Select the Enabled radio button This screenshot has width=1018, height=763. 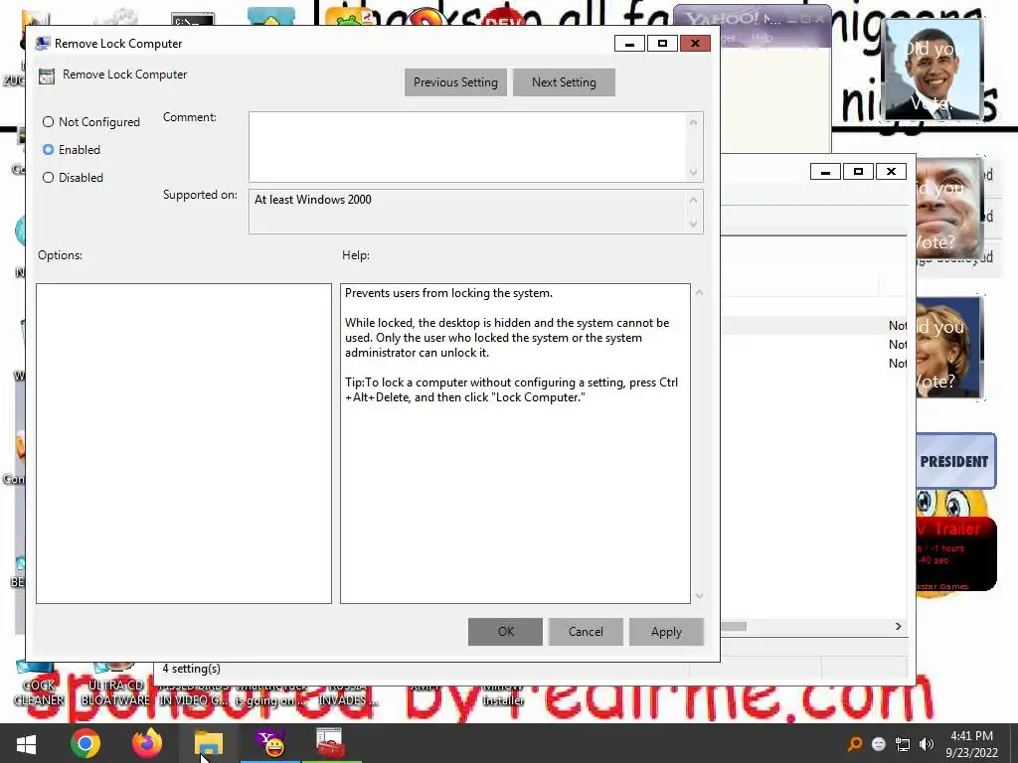click(48, 150)
